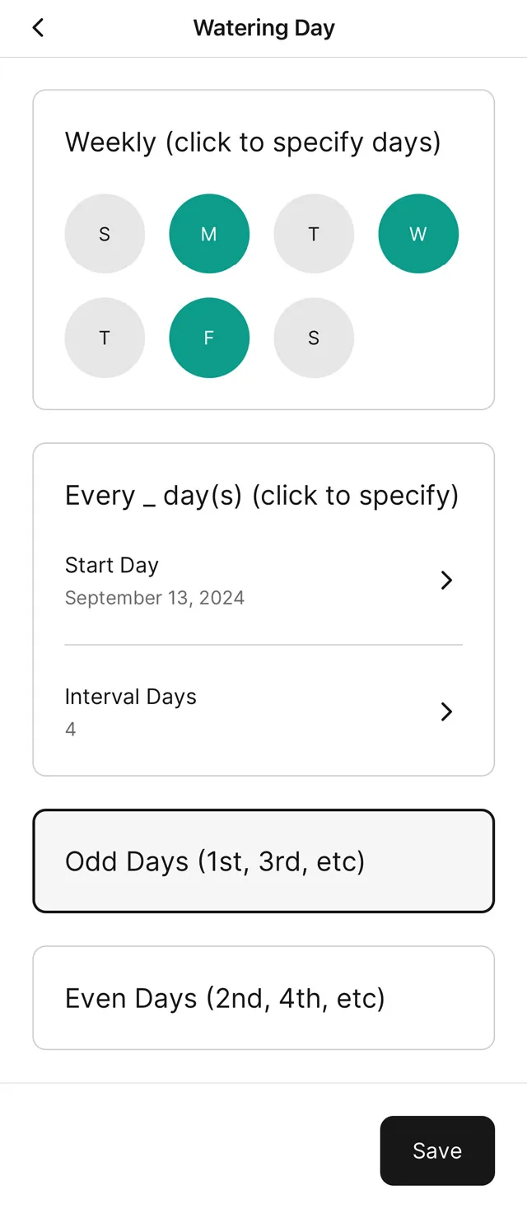Enable Tuesday watering day

point(314,234)
